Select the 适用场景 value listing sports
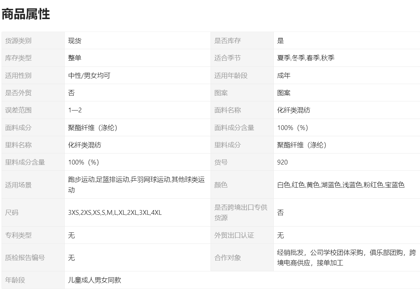 (x=136, y=185)
